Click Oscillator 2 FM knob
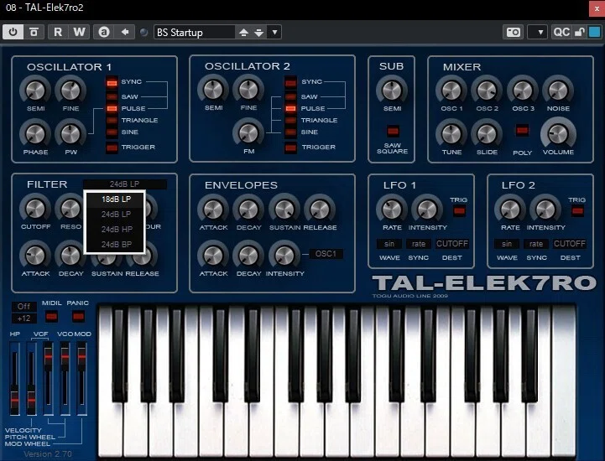This screenshot has width=605, height=461. point(248,133)
